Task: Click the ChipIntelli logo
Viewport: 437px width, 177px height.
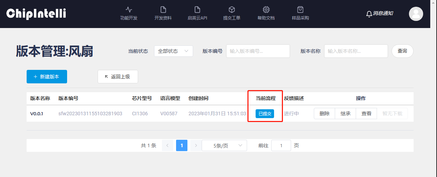Action: 36,14
